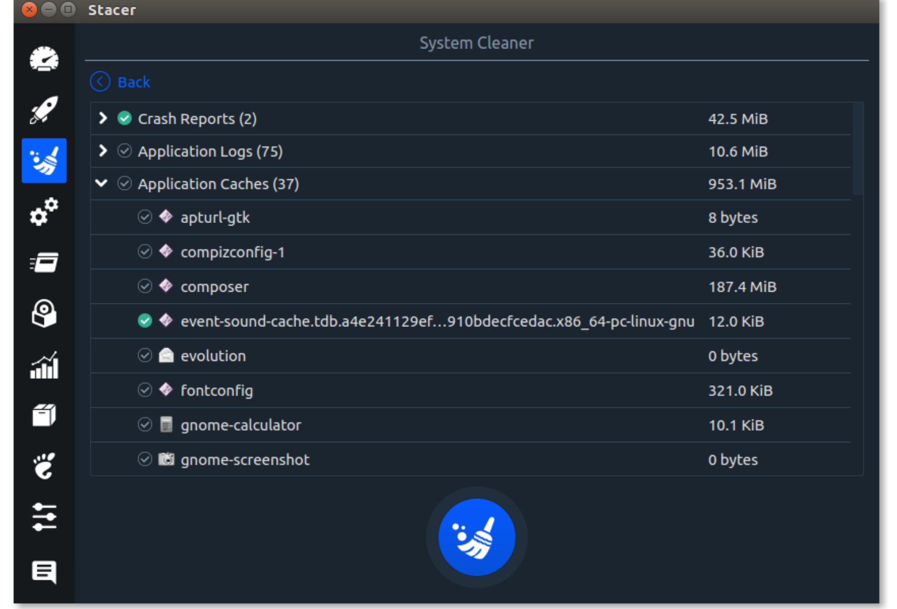Viewport: 897px width, 609px height.
Task: Check Application Logs checkbox
Action: coord(124,151)
